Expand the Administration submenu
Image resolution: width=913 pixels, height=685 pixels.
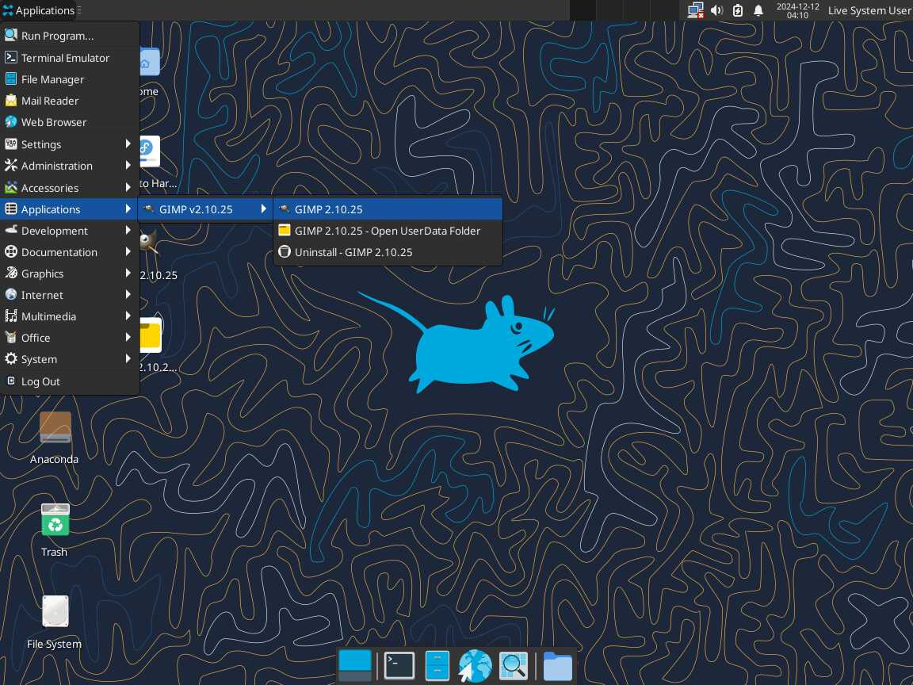pyautogui.click(x=70, y=166)
